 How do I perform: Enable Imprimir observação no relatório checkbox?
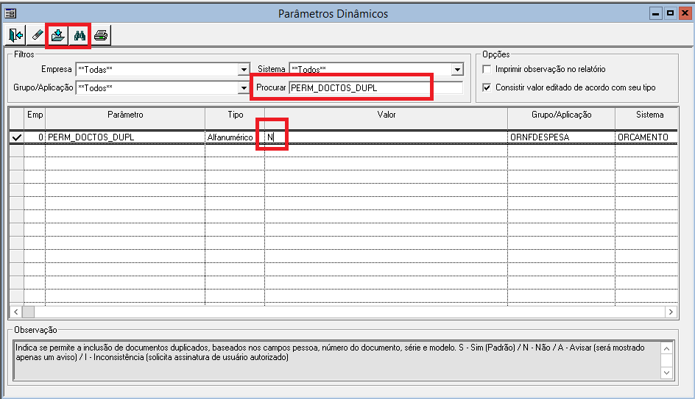pyautogui.click(x=487, y=70)
